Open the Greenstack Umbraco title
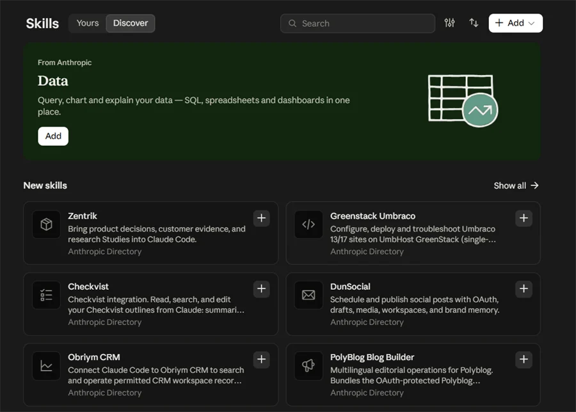576x412 pixels. coord(372,216)
